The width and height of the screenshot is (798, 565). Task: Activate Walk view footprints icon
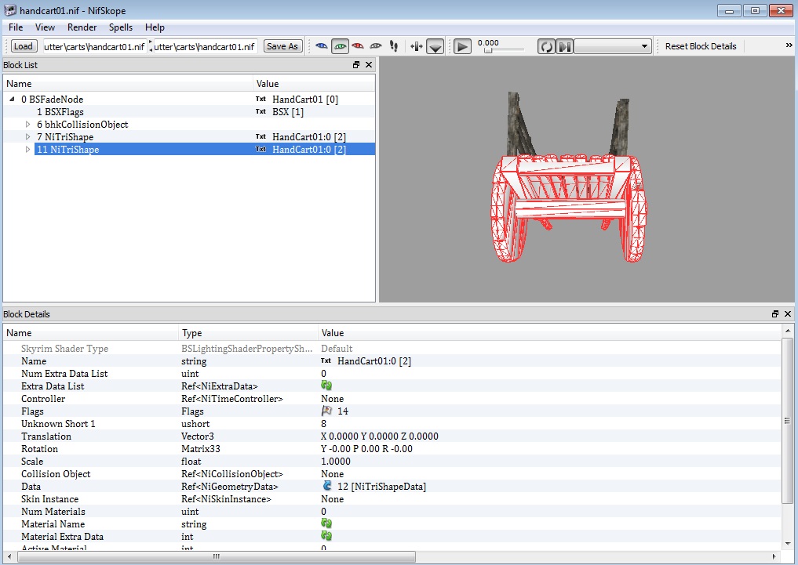[x=394, y=46]
